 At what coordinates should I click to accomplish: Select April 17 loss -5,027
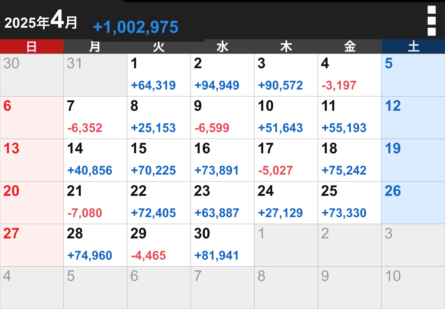(286, 160)
